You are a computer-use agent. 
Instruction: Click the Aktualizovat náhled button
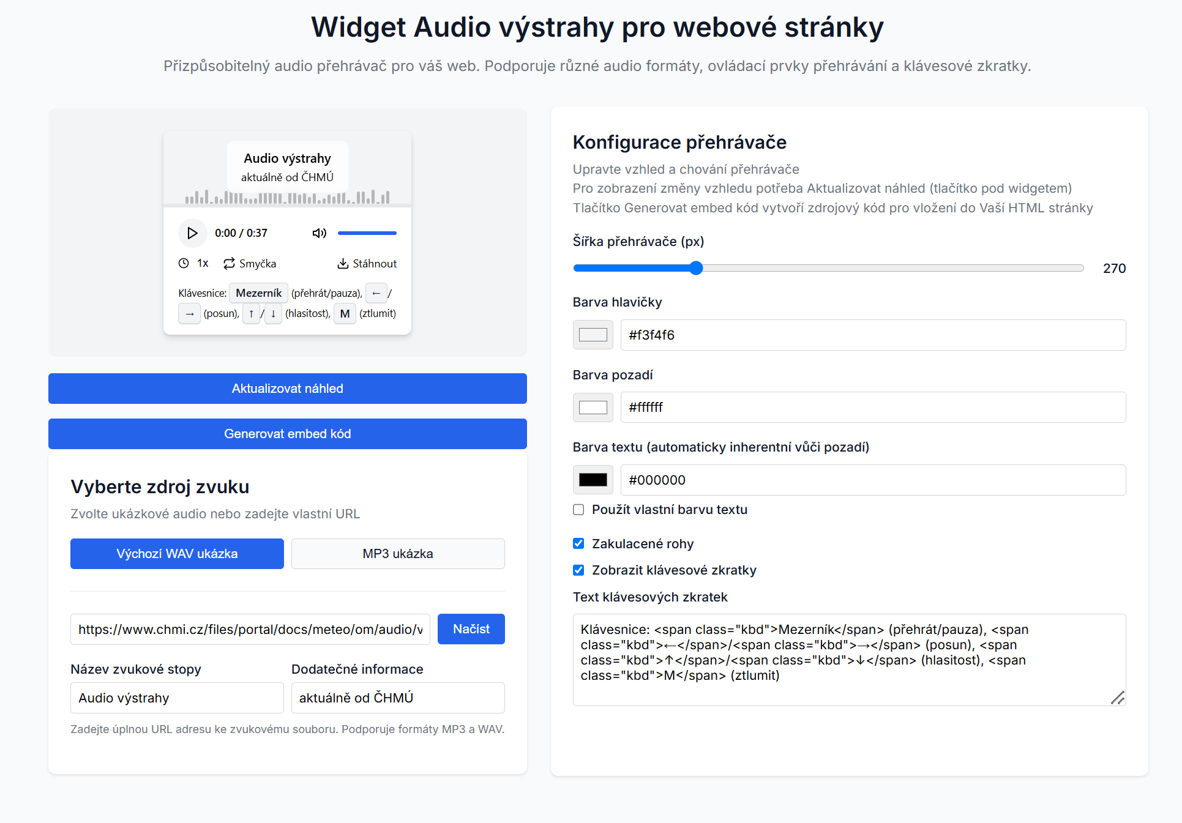click(x=287, y=389)
